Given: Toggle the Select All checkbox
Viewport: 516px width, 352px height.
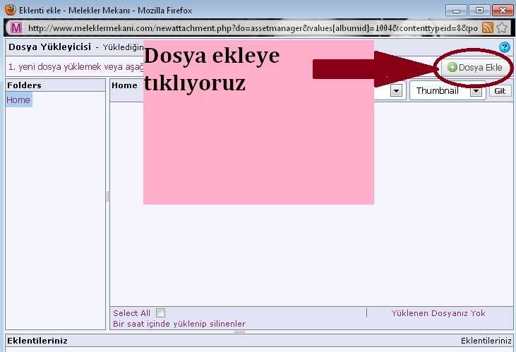Looking at the screenshot, I should click(x=161, y=312).
